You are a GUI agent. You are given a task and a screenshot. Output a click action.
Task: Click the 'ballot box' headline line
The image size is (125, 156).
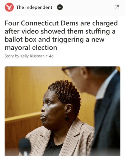(54, 39)
